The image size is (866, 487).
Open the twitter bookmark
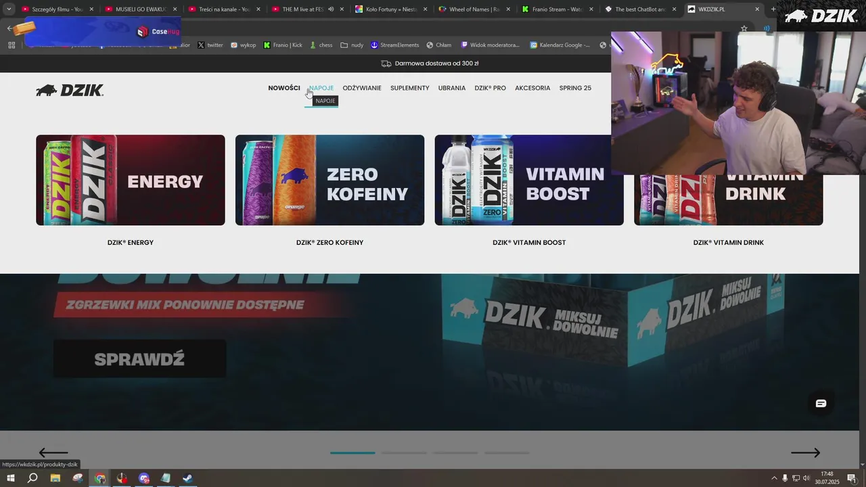tap(210, 45)
